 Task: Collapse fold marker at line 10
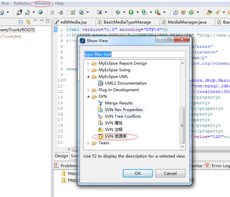coord(64,80)
